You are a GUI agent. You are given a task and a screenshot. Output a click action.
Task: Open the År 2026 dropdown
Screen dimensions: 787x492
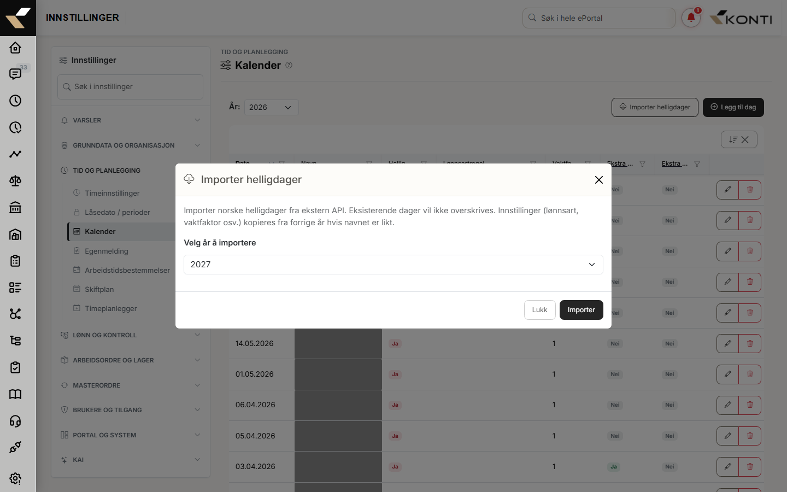[x=271, y=107]
